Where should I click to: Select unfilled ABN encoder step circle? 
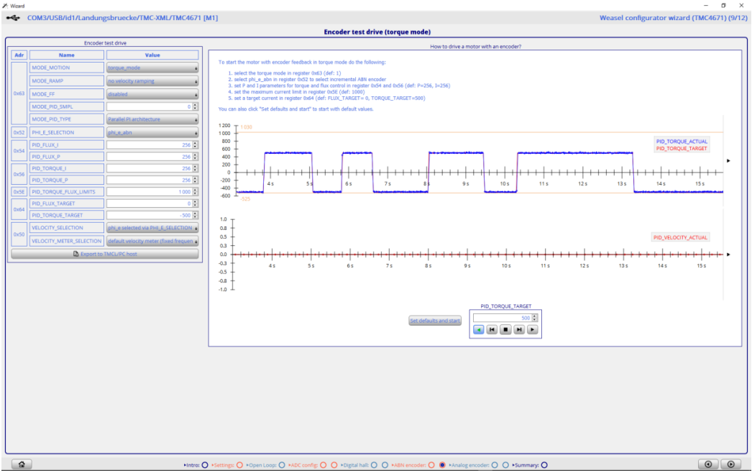tap(431, 465)
